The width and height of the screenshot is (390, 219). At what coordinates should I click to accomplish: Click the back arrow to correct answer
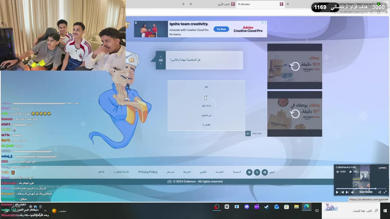[248, 133]
